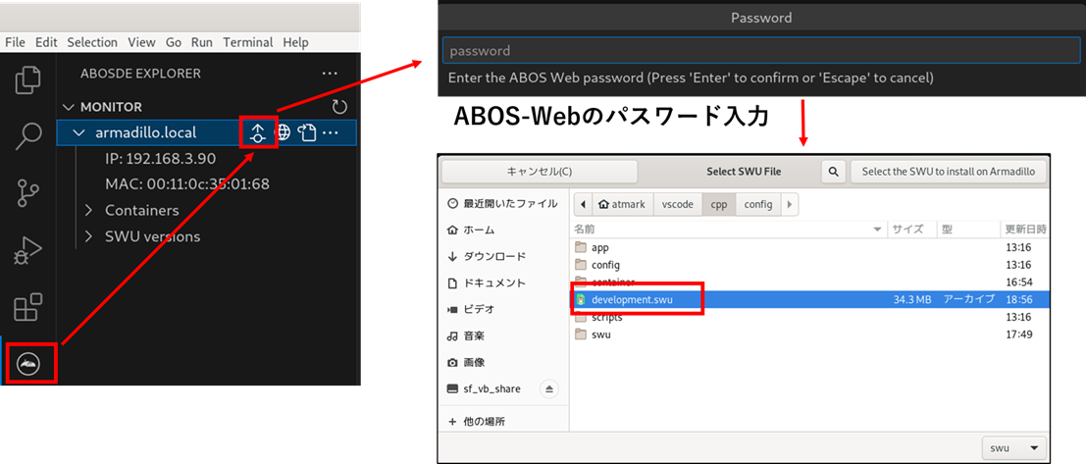
Task: Click the search icon in file dialog
Action: pyautogui.click(x=833, y=172)
